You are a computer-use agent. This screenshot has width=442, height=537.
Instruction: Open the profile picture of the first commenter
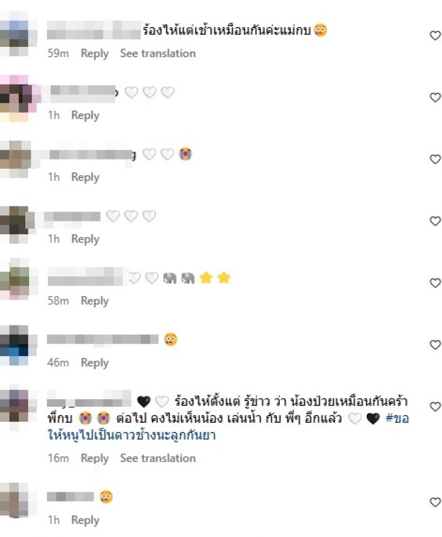pyautogui.click(x=18, y=33)
